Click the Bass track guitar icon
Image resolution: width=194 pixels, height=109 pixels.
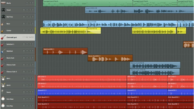[x=3, y=24]
